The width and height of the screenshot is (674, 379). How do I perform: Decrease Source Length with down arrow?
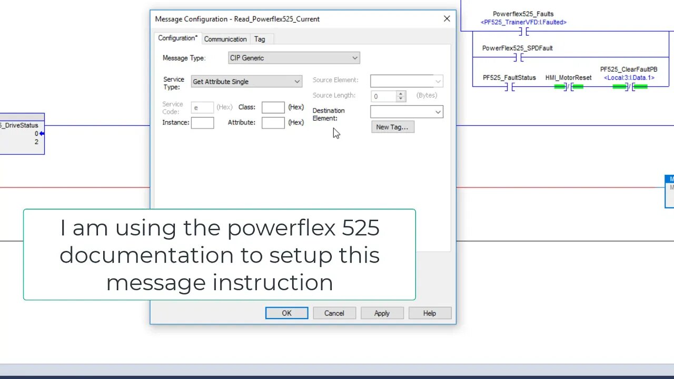click(401, 99)
